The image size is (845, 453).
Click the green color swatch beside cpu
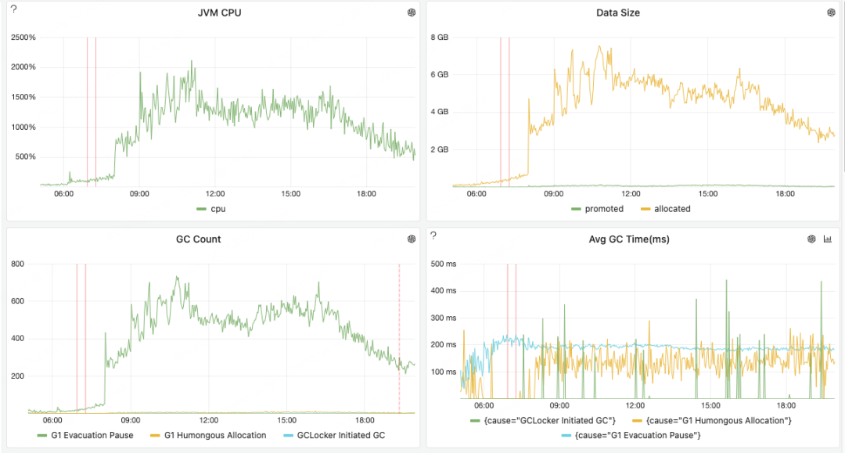pyautogui.click(x=202, y=209)
